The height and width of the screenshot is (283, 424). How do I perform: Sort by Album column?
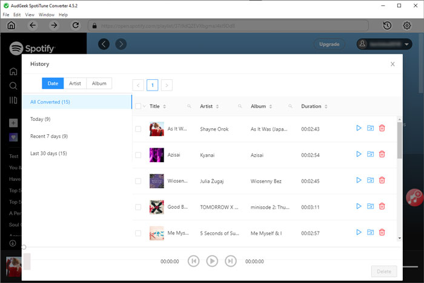tap(270, 106)
